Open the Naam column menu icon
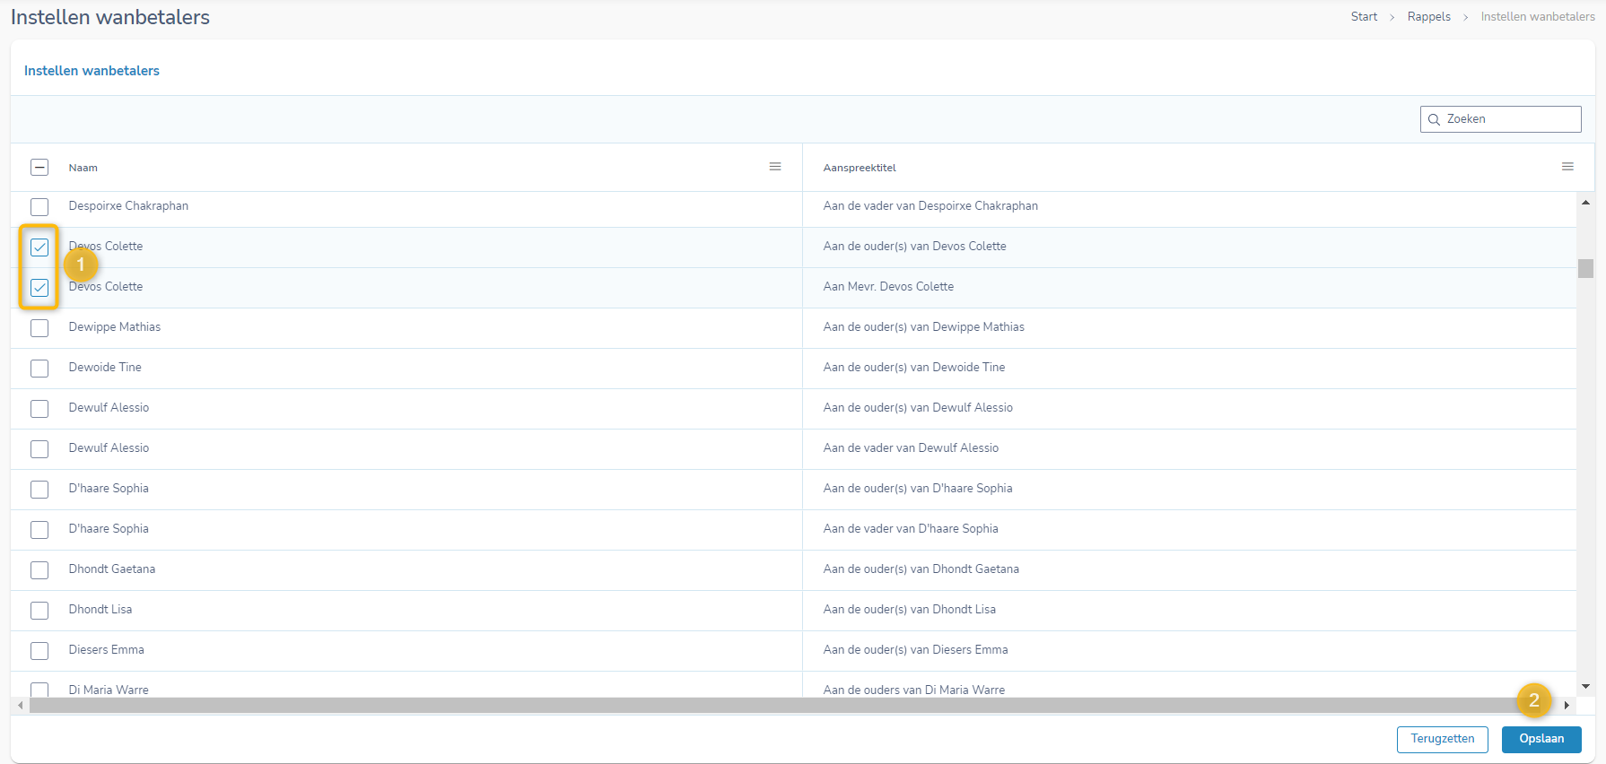The image size is (1606, 764). coord(775,167)
